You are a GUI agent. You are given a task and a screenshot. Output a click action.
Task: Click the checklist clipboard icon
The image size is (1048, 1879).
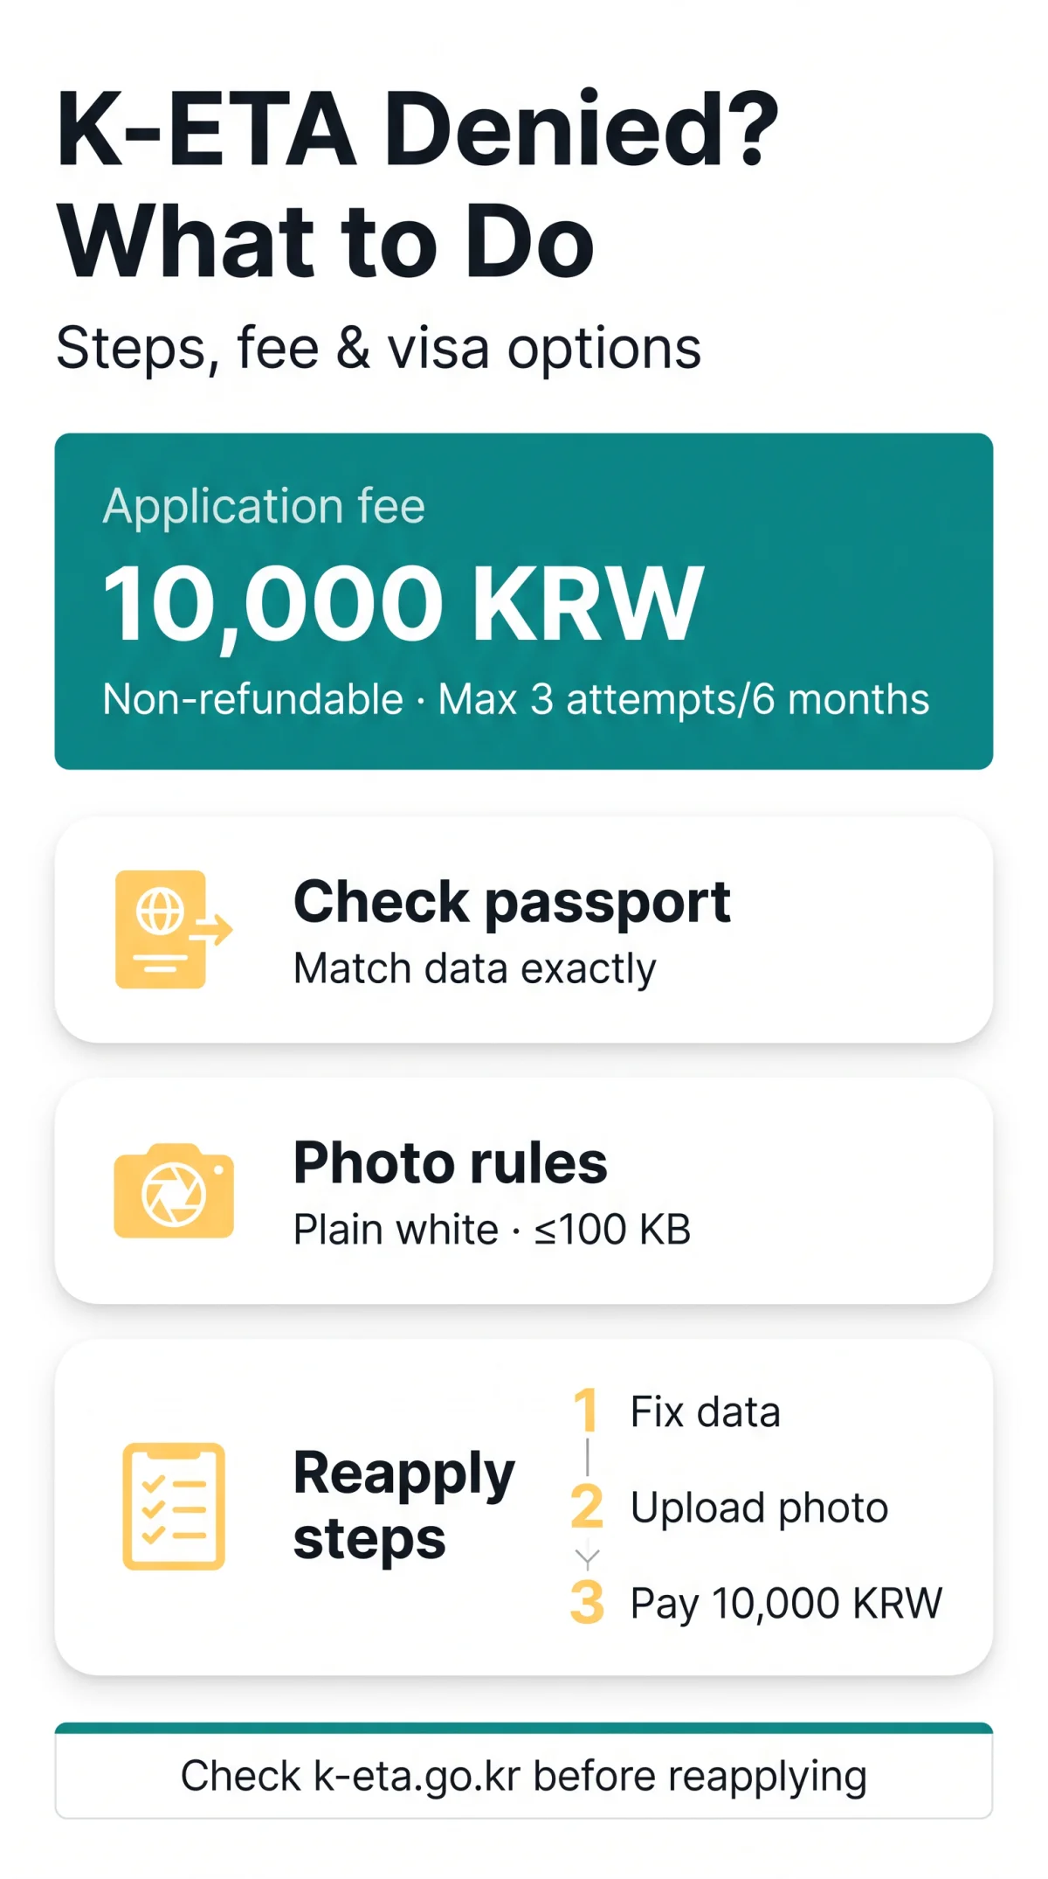point(174,1506)
